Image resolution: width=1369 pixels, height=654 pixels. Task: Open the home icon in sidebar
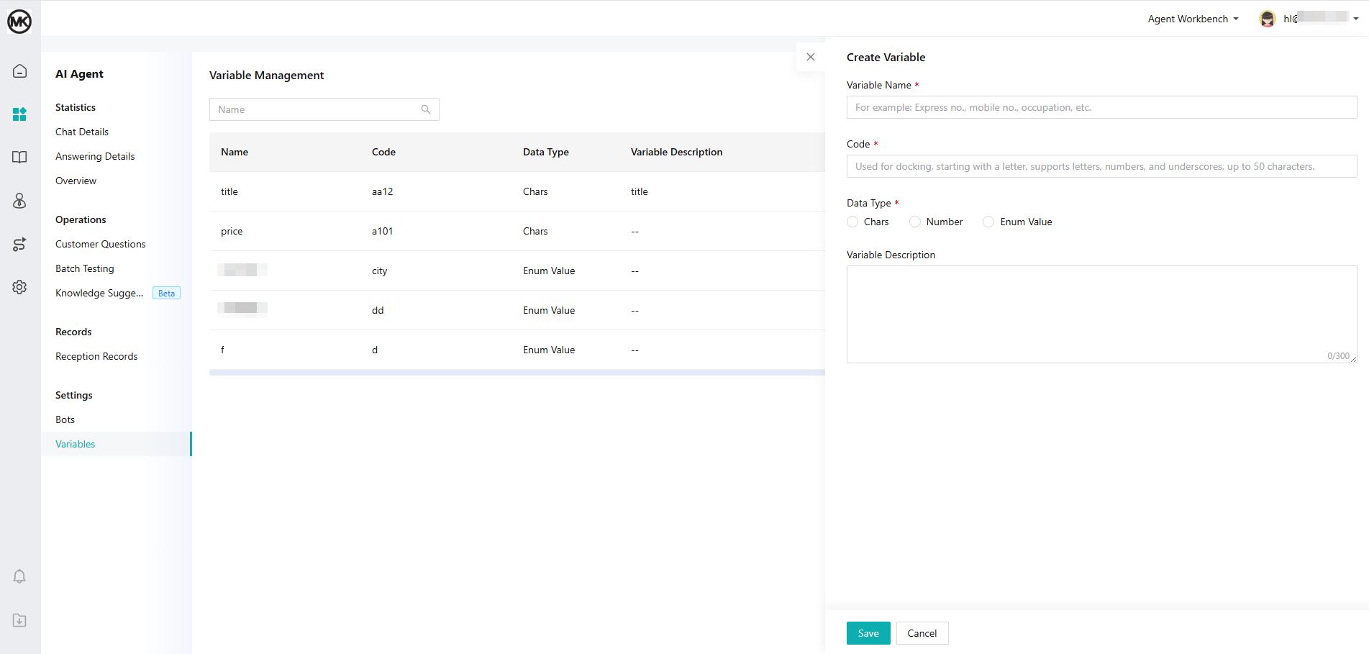tap(19, 71)
